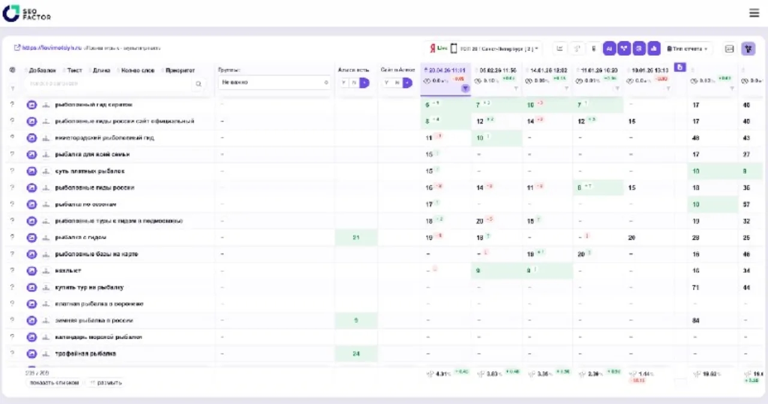768x404 pixels.
Task: Select 'Y' under the 'Сайт в Алисе' filter
Action: tap(387, 83)
